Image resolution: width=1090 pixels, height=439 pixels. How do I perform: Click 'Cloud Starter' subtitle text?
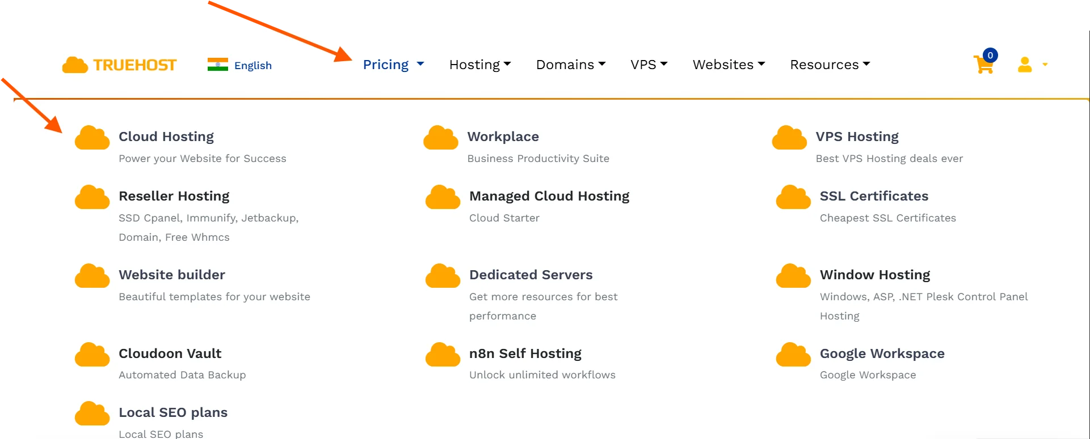[x=504, y=218]
